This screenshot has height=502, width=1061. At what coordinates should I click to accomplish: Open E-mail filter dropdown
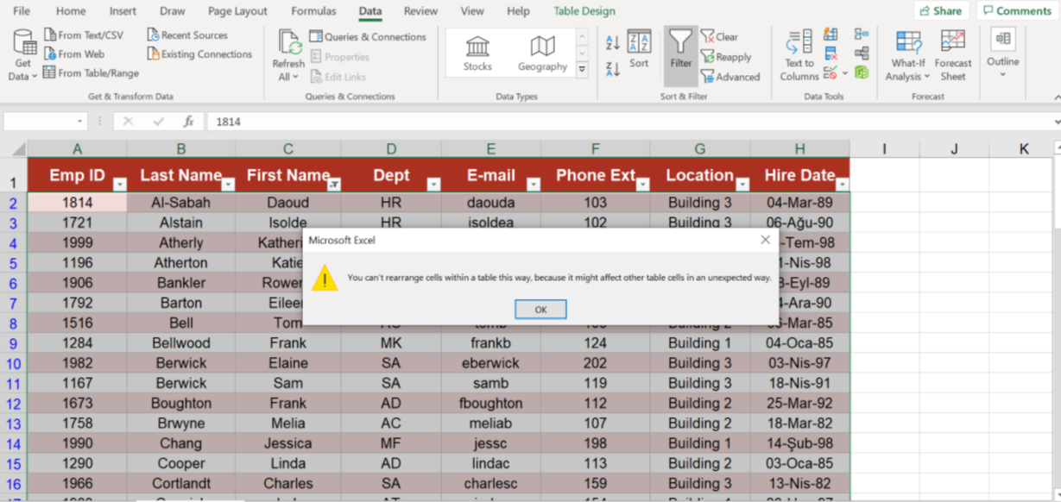(x=534, y=184)
